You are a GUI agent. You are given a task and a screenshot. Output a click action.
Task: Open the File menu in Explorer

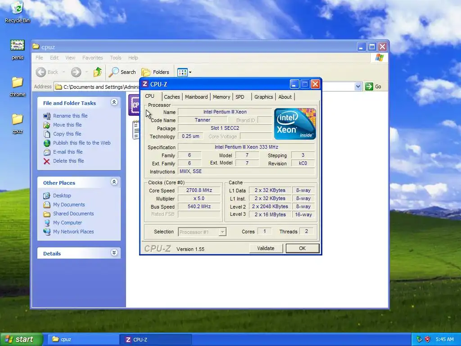39,58
